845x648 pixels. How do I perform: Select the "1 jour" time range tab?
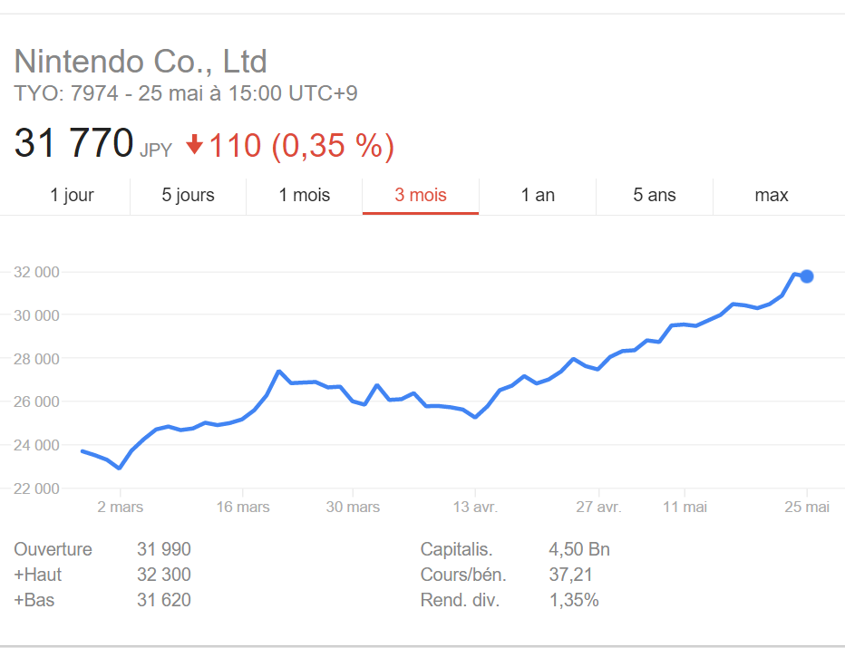(x=73, y=195)
